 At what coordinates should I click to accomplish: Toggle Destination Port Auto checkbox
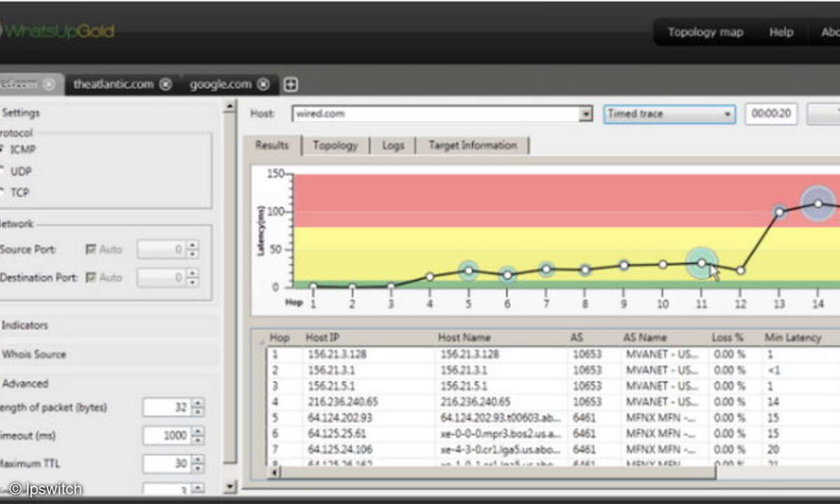(91, 277)
